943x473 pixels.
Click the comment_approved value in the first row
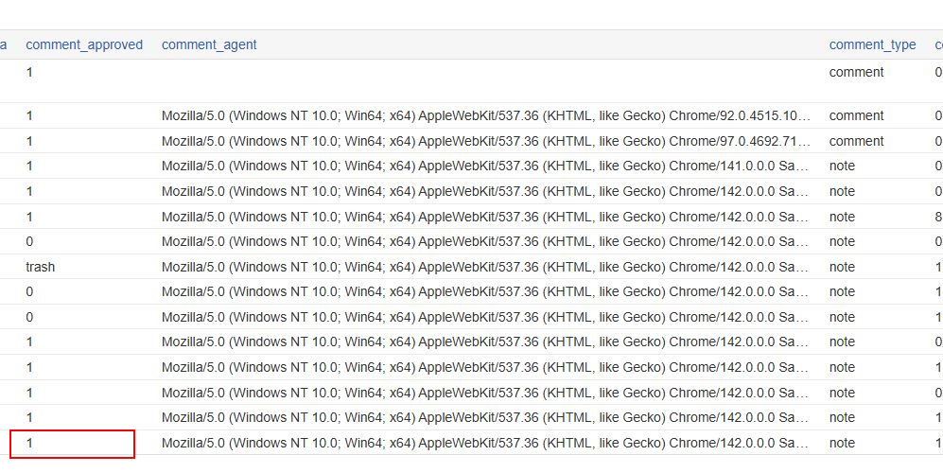tap(30, 72)
